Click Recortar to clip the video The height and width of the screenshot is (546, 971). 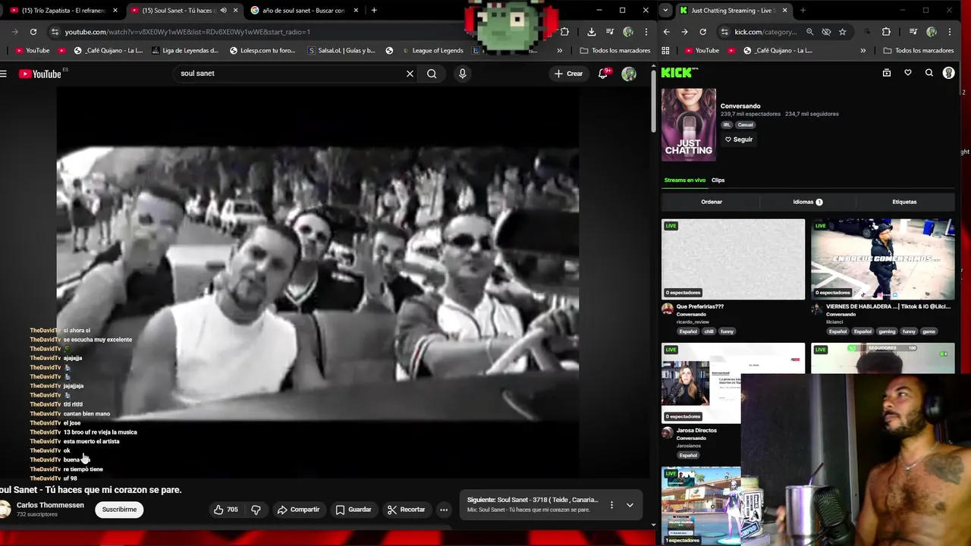(x=406, y=510)
